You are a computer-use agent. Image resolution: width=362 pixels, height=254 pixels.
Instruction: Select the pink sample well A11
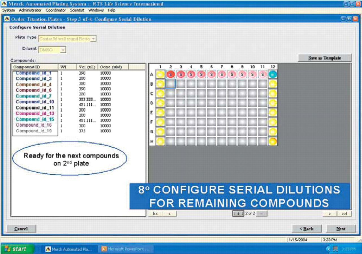pos(263,74)
